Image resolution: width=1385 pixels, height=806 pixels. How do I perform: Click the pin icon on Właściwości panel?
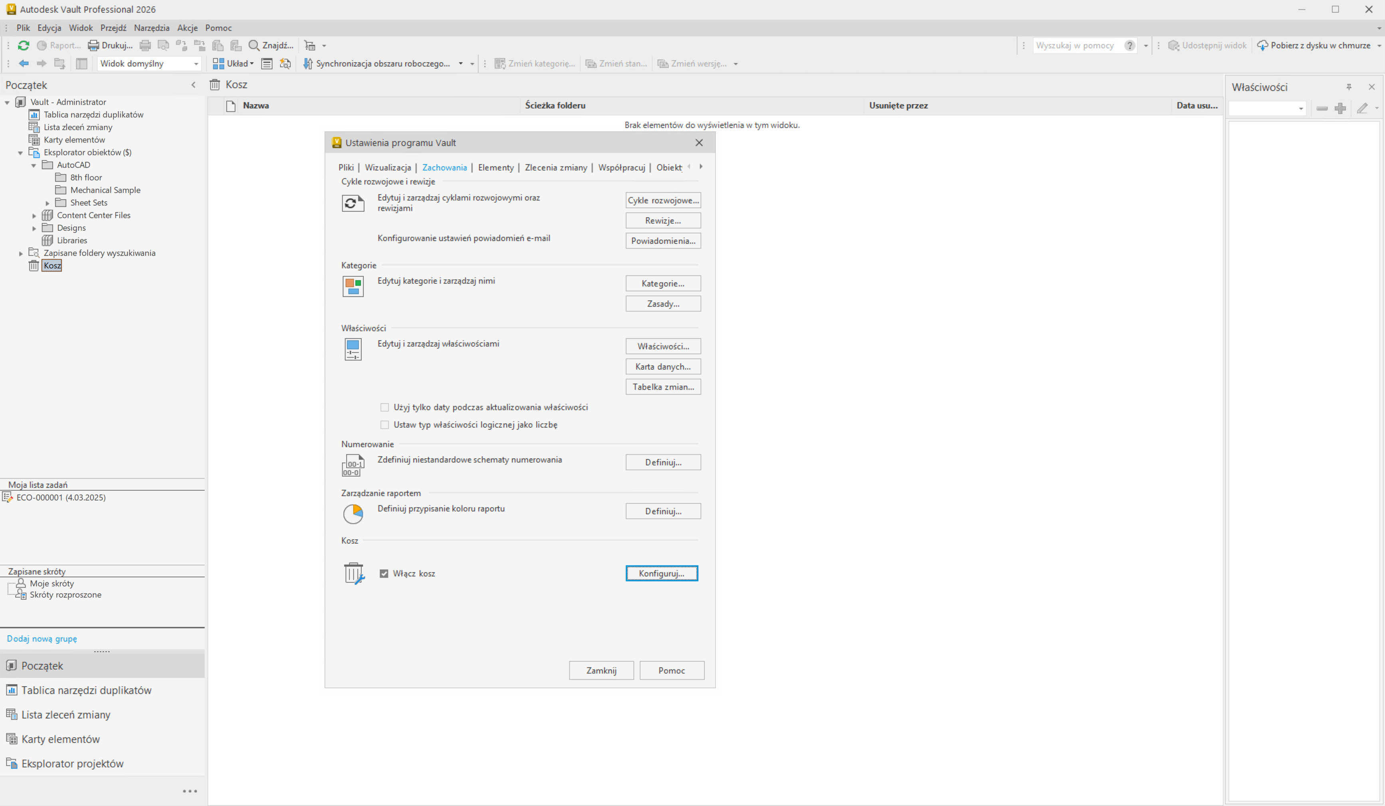(x=1349, y=87)
